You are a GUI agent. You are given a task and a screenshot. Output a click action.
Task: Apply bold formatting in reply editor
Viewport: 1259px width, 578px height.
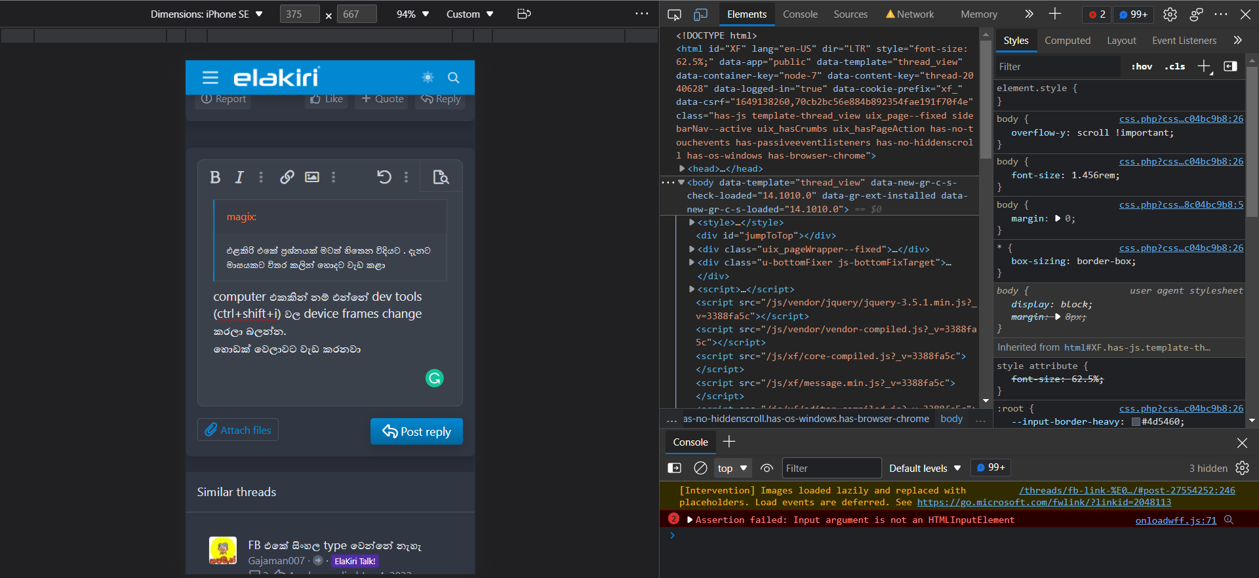(x=215, y=177)
